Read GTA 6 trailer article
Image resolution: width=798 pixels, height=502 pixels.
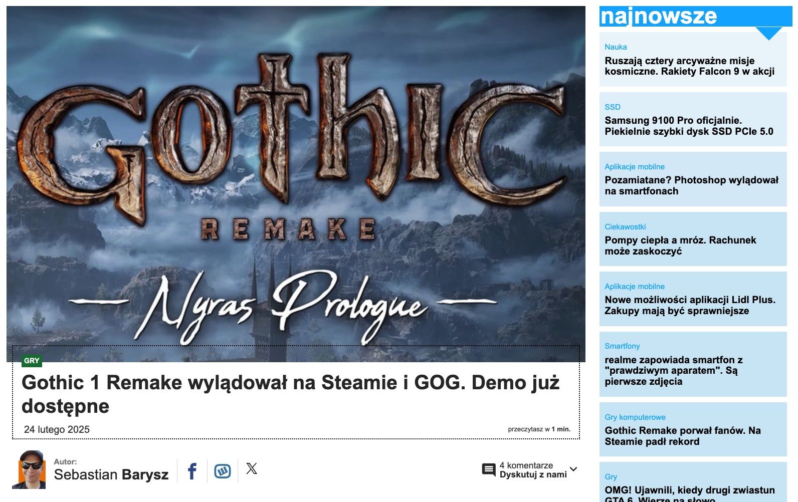[690, 493]
